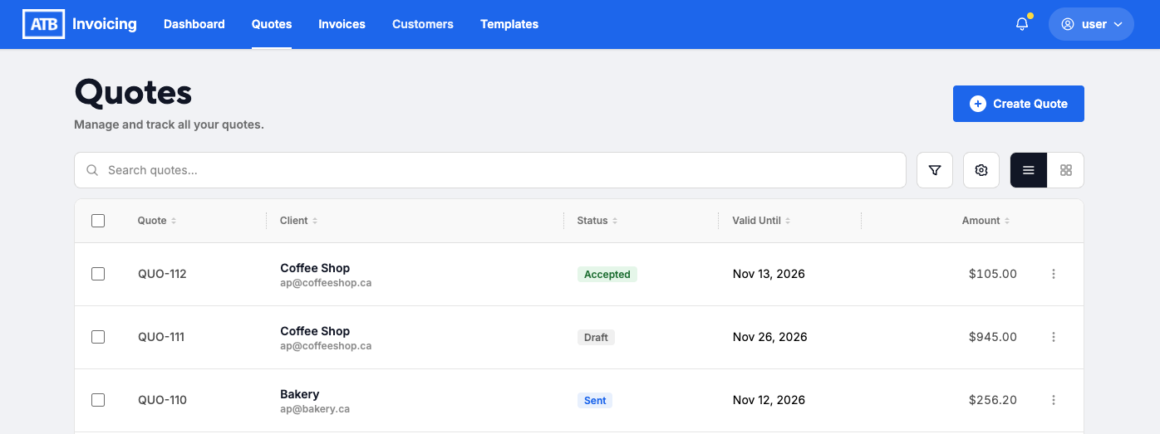Click the Nov 13, 2026 date
The height and width of the screenshot is (434, 1160).
pos(769,274)
